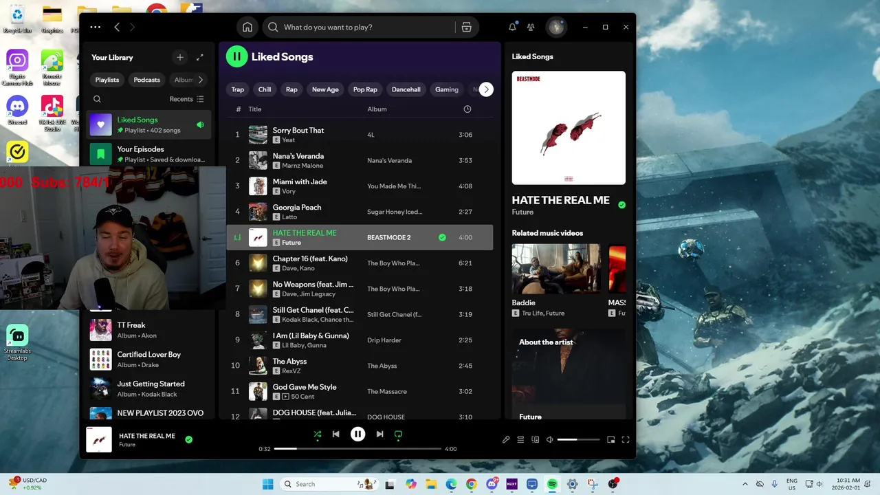Enter full screen mode
880x495 pixels.
click(x=626, y=439)
